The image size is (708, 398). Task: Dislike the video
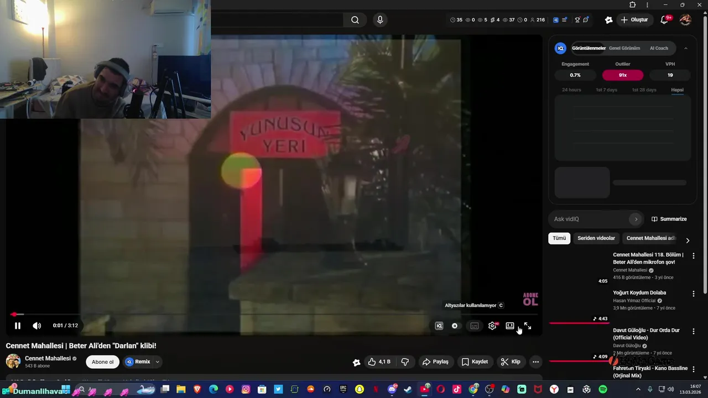(405, 362)
